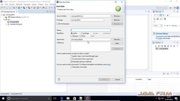The image size is (180, 101).
Task: Open the File menu
Action: tap(2, 4)
